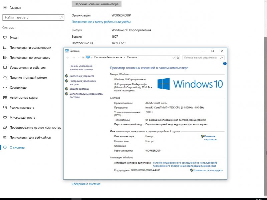Go up one level in Control Panel
This screenshot has width=267, height=200.
83,58
